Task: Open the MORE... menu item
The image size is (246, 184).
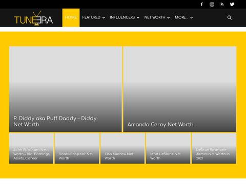Action: pyautogui.click(x=181, y=17)
